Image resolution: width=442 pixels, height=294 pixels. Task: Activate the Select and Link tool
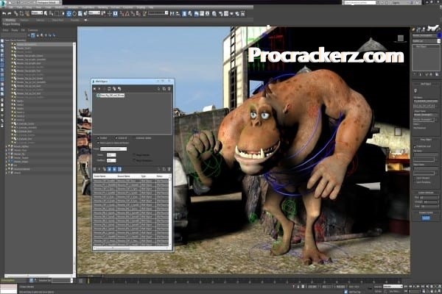point(15,13)
